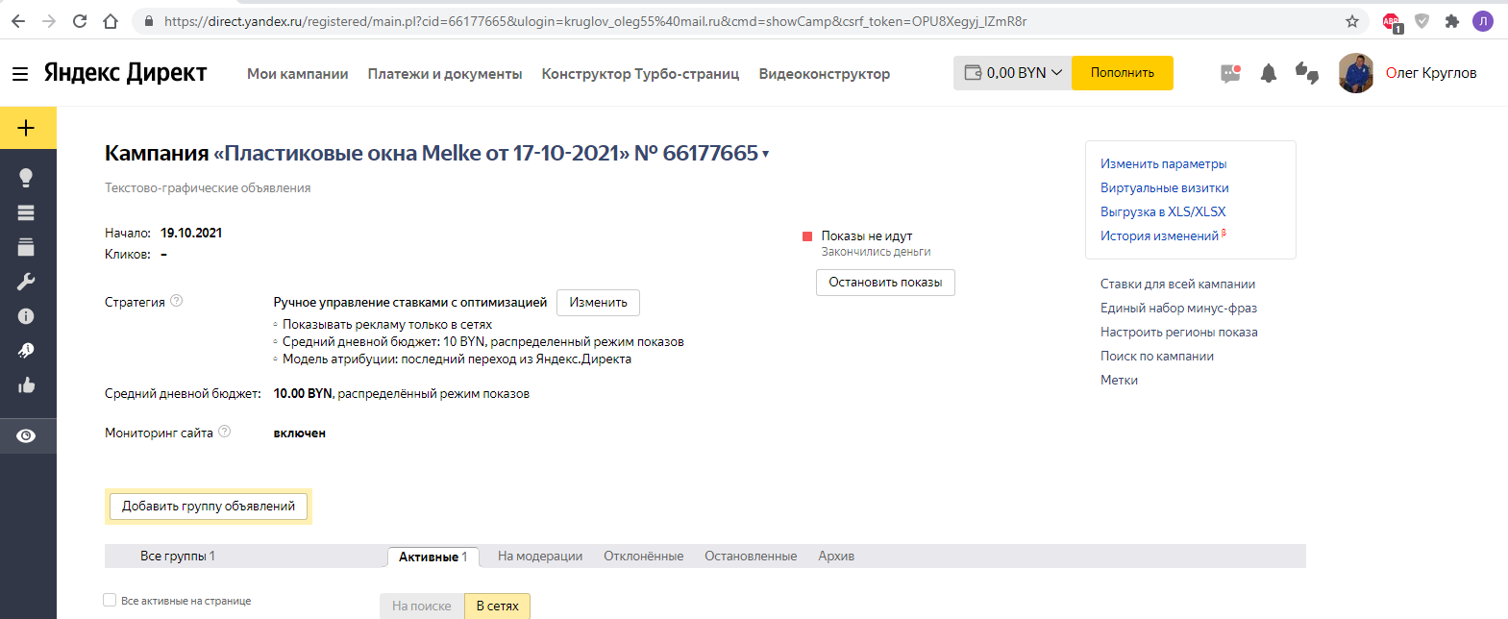
Task: Click the yellow Пополнить button
Action: tap(1123, 73)
